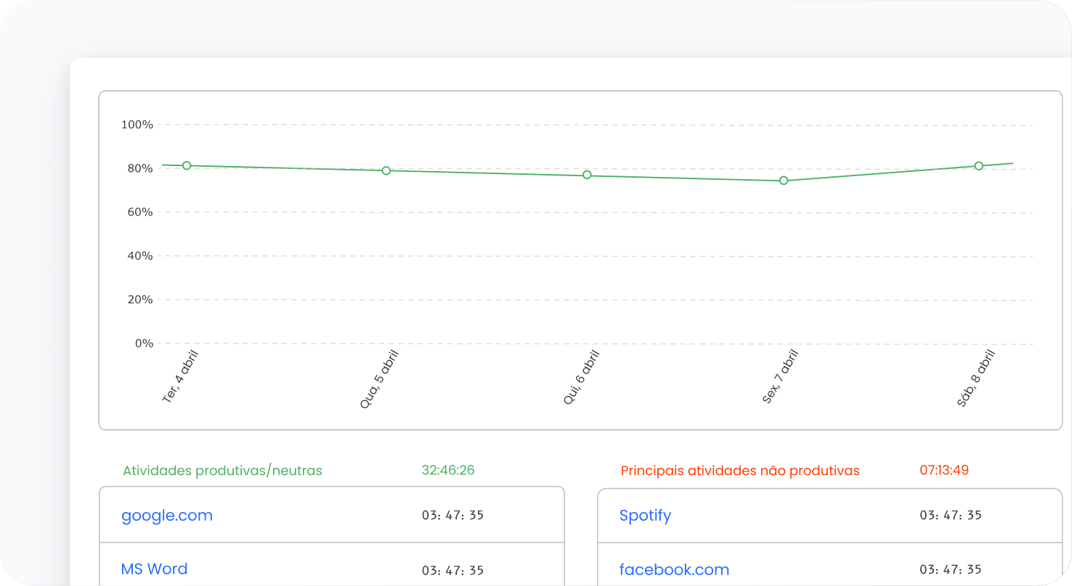Viewport: 1072px width, 586px height.
Task: Select the lowest data point on Sex, 7 abril
Action: point(784,181)
